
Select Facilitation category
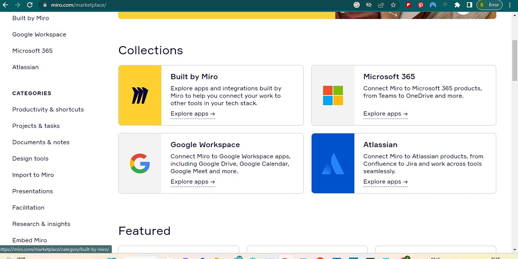(28, 207)
